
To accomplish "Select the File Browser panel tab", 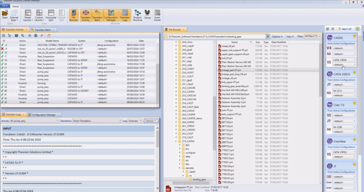I will (175, 29).
